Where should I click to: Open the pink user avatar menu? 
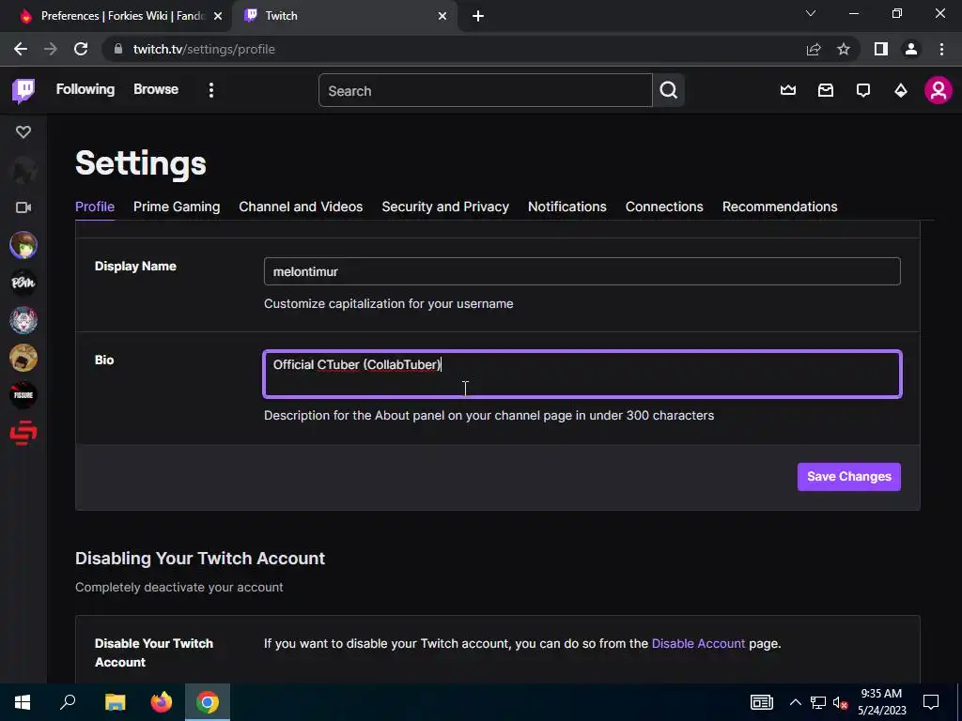click(939, 90)
